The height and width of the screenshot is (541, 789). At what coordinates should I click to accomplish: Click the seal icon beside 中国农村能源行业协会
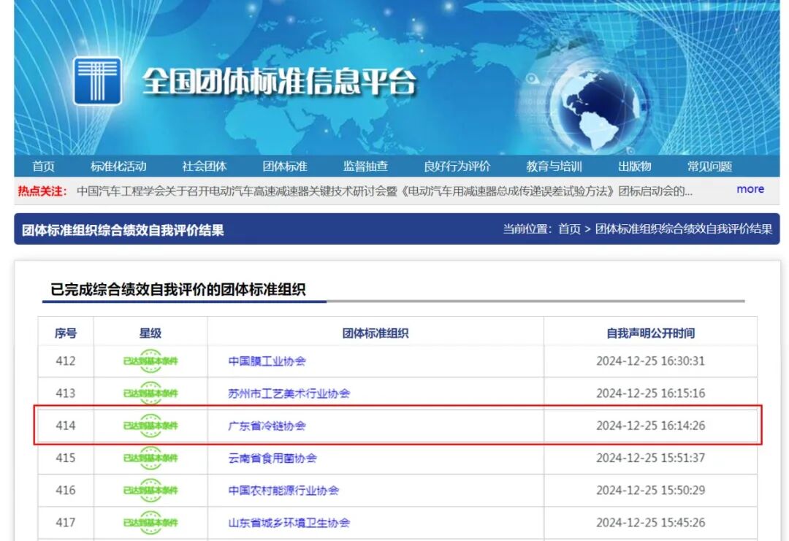pos(152,491)
